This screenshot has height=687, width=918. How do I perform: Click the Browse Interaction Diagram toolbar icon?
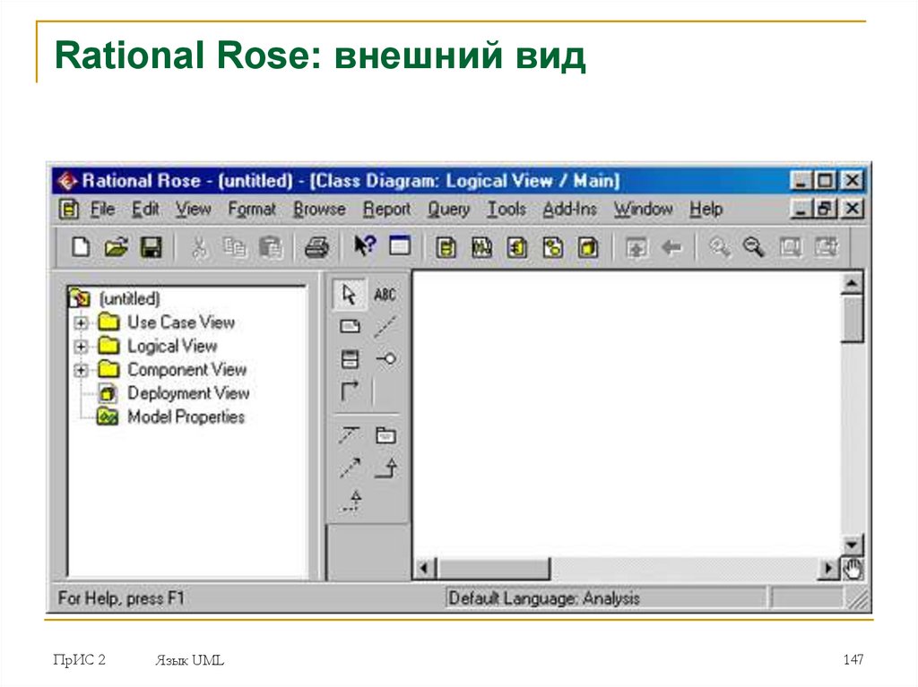[x=481, y=247]
